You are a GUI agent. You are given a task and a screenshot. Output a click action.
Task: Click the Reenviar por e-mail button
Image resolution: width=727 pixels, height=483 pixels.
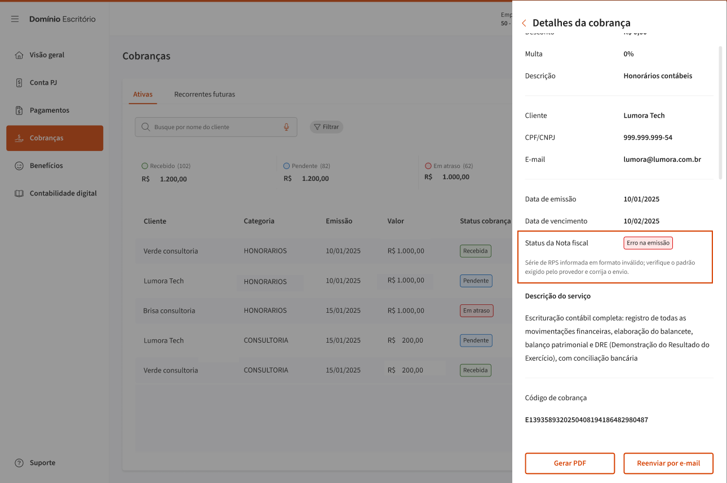(668, 463)
